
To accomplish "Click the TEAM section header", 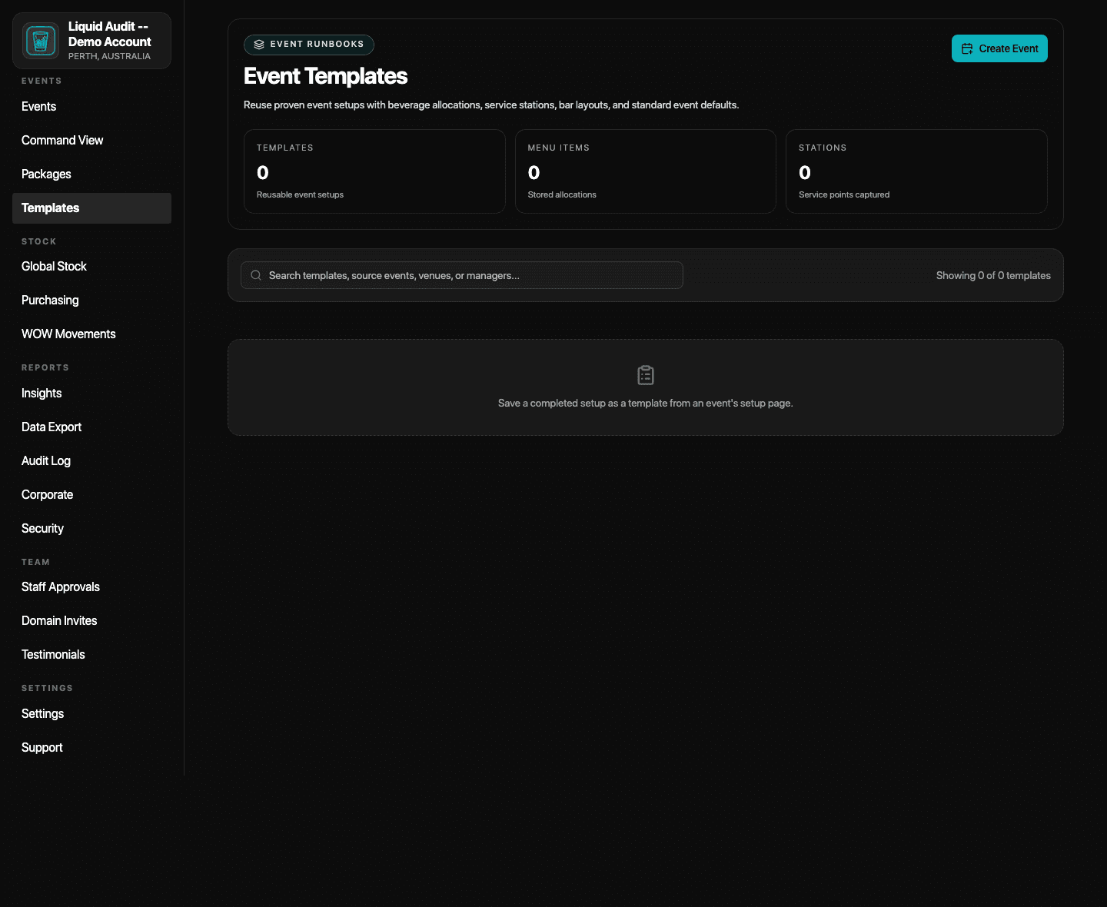I will [35, 562].
